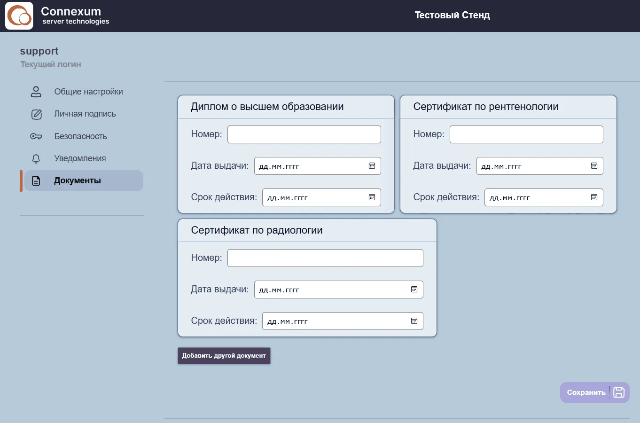Viewport: 640px width, 423px height.
Task: Open calendar for радиологии Срок действия
Action: [x=414, y=321]
